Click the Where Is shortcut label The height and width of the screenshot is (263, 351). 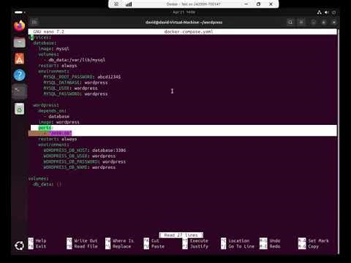tap(123, 240)
